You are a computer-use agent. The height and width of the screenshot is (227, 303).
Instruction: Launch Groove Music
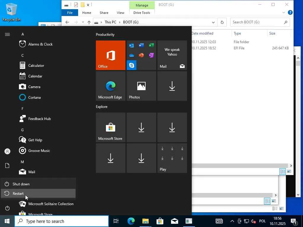pyautogui.click(x=35, y=150)
